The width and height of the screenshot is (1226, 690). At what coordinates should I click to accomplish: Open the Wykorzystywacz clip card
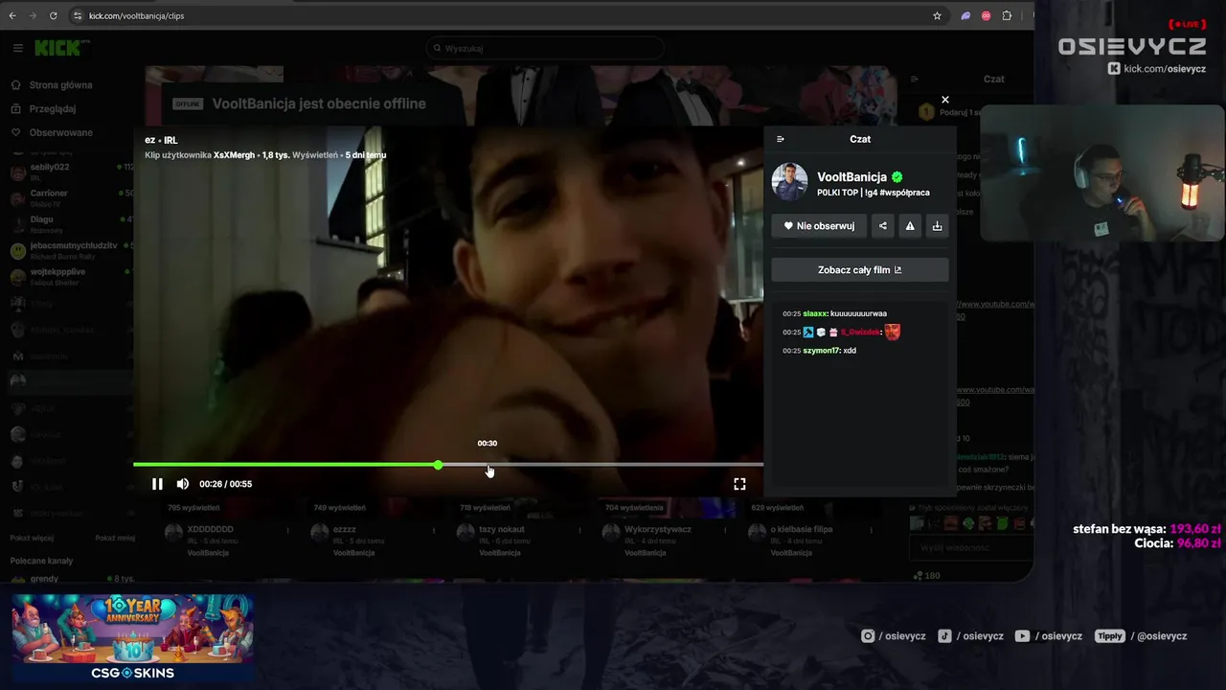coord(658,529)
